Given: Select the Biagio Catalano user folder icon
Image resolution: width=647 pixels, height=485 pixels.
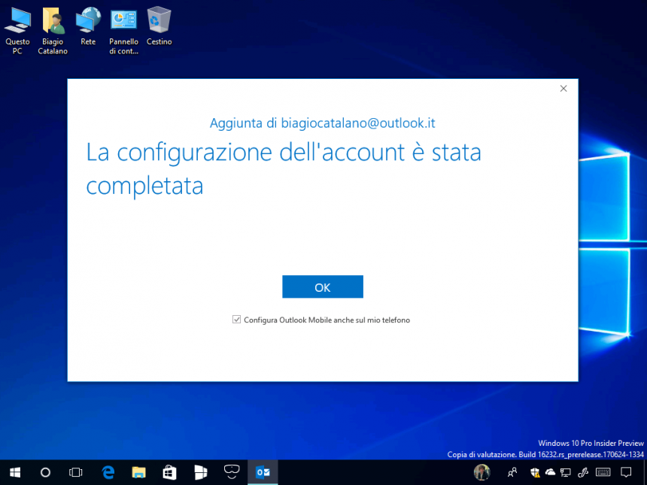Looking at the screenshot, I should 53,32.
